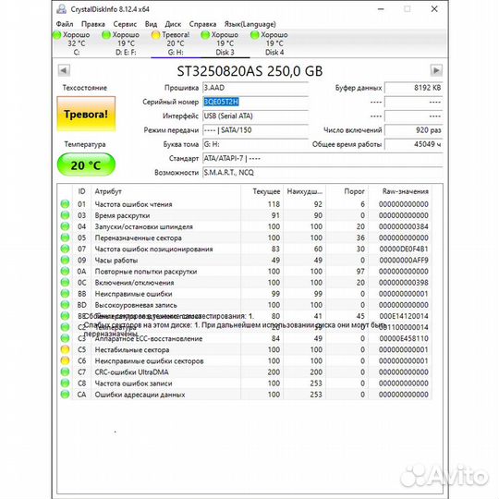Click the Атрибут column header

coord(166,191)
